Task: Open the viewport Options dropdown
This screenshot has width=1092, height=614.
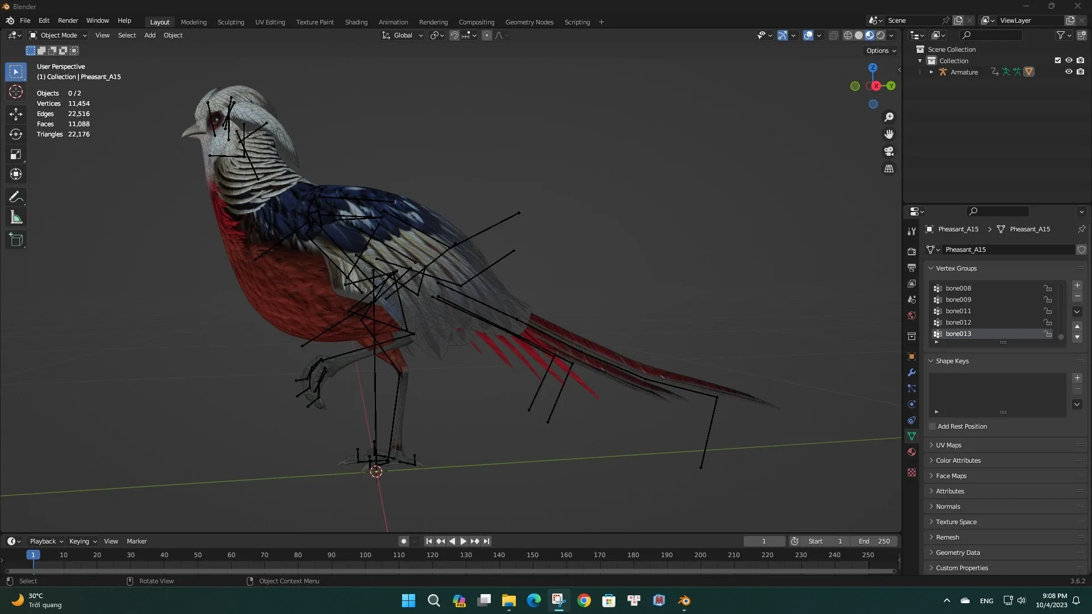Action: pyautogui.click(x=881, y=51)
